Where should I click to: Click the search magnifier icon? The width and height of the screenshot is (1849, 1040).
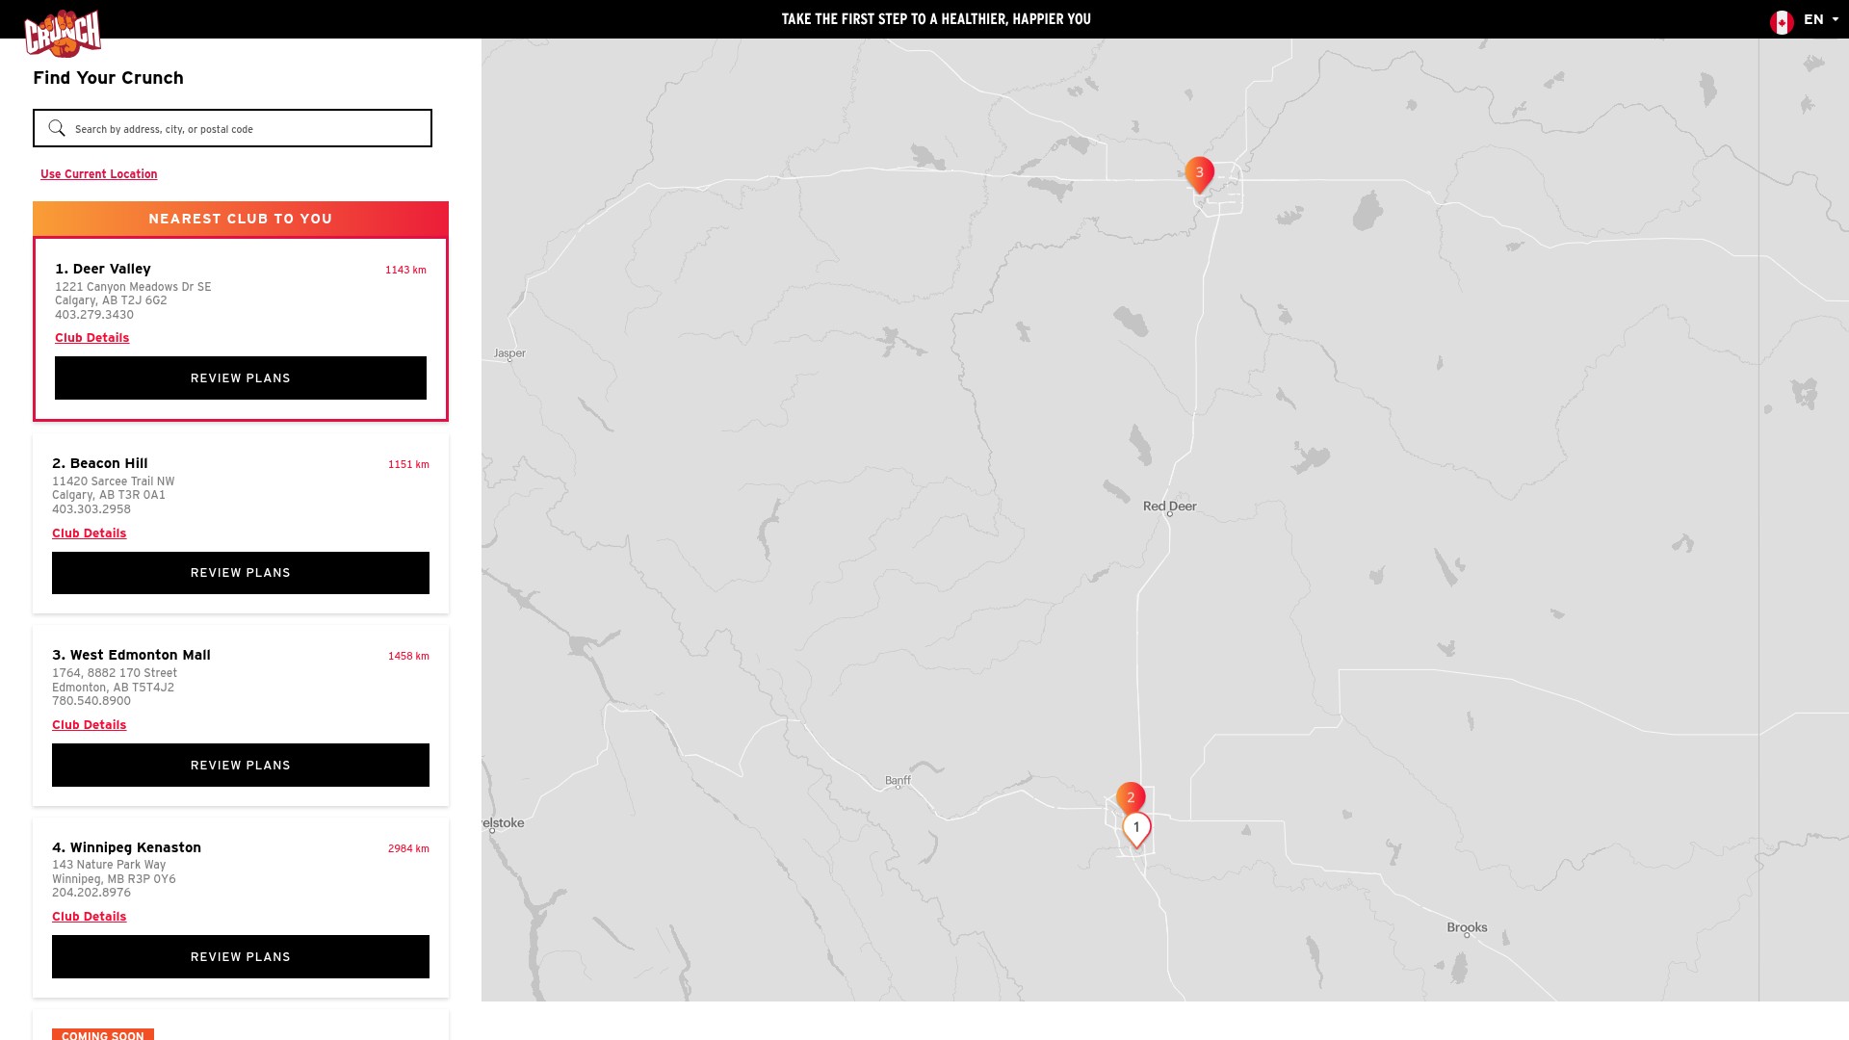tap(57, 128)
